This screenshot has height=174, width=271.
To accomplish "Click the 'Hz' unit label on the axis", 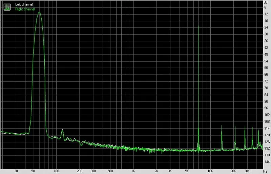I will click(265, 171).
